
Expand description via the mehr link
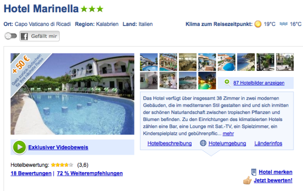point(228,133)
